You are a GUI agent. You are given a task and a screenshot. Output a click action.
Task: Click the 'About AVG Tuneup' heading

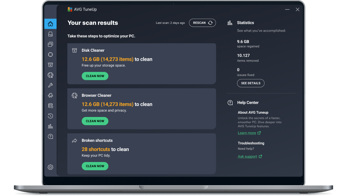[x=253, y=112]
